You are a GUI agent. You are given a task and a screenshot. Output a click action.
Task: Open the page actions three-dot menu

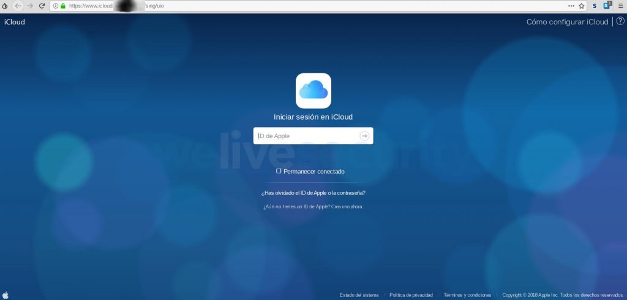(x=571, y=5)
